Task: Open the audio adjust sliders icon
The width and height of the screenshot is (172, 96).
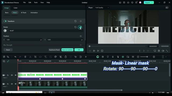Action: tap(81, 57)
